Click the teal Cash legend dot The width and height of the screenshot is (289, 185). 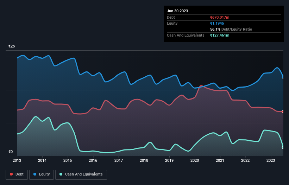pos(61,174)
